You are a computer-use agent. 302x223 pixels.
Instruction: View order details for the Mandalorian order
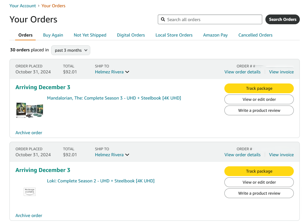pyautogui.click(x=242, y=72)
